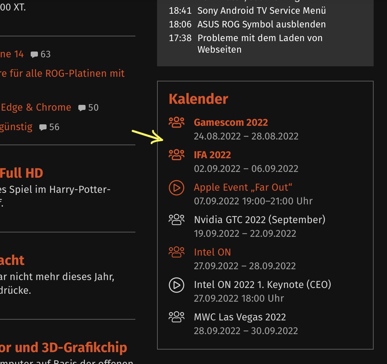Click play icon beside Intel ON 2022 Keynote

[177, 285]
